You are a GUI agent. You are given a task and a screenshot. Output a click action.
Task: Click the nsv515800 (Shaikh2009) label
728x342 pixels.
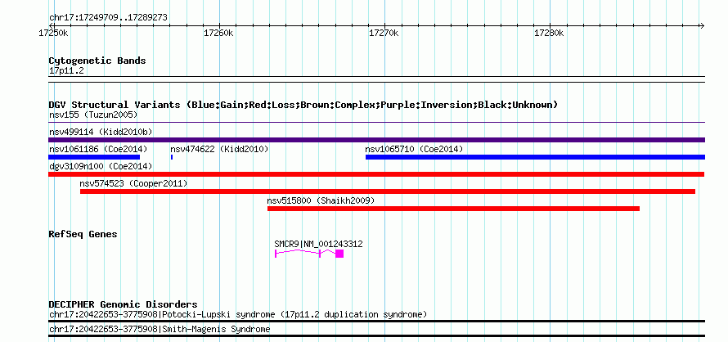pos(321,200)
